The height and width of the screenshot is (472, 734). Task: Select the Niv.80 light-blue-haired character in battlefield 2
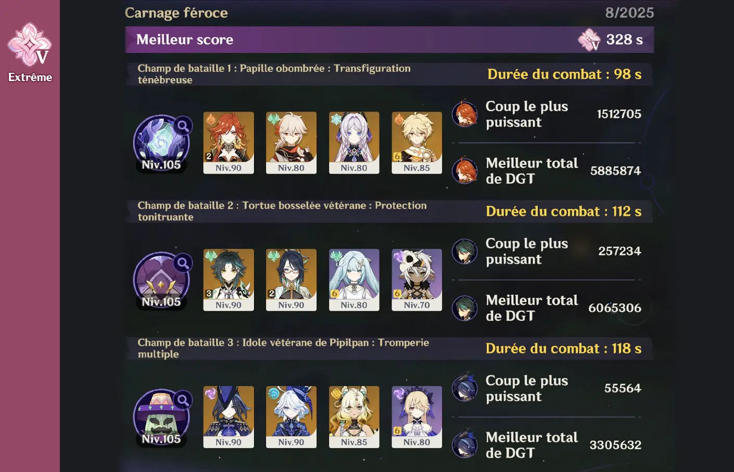click(354, 280)
